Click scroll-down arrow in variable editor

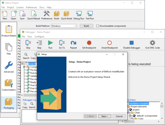(162, 118)
